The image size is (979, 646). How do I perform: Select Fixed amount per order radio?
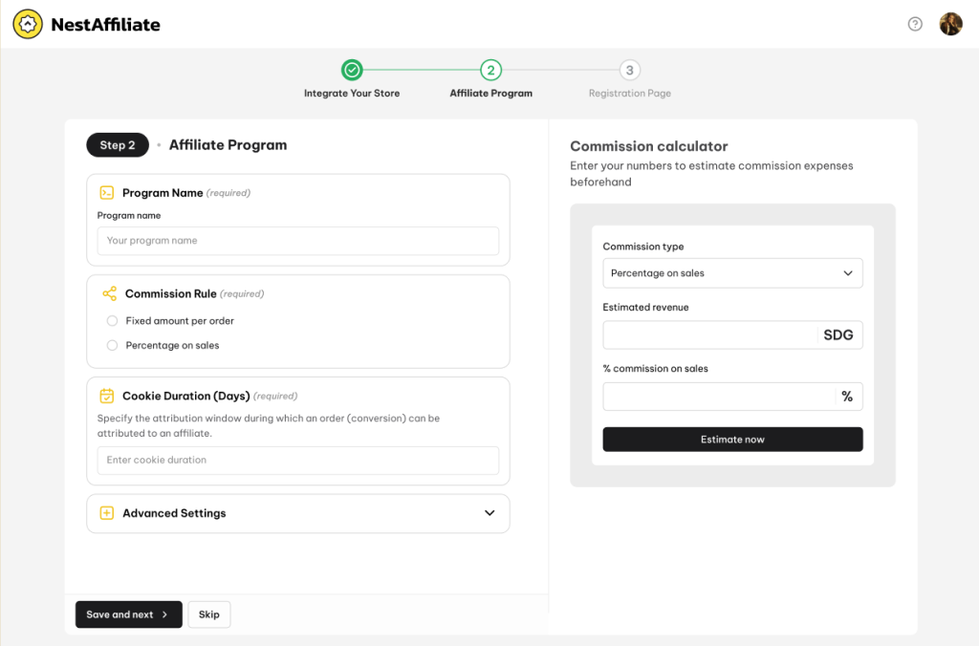[112, 321]
